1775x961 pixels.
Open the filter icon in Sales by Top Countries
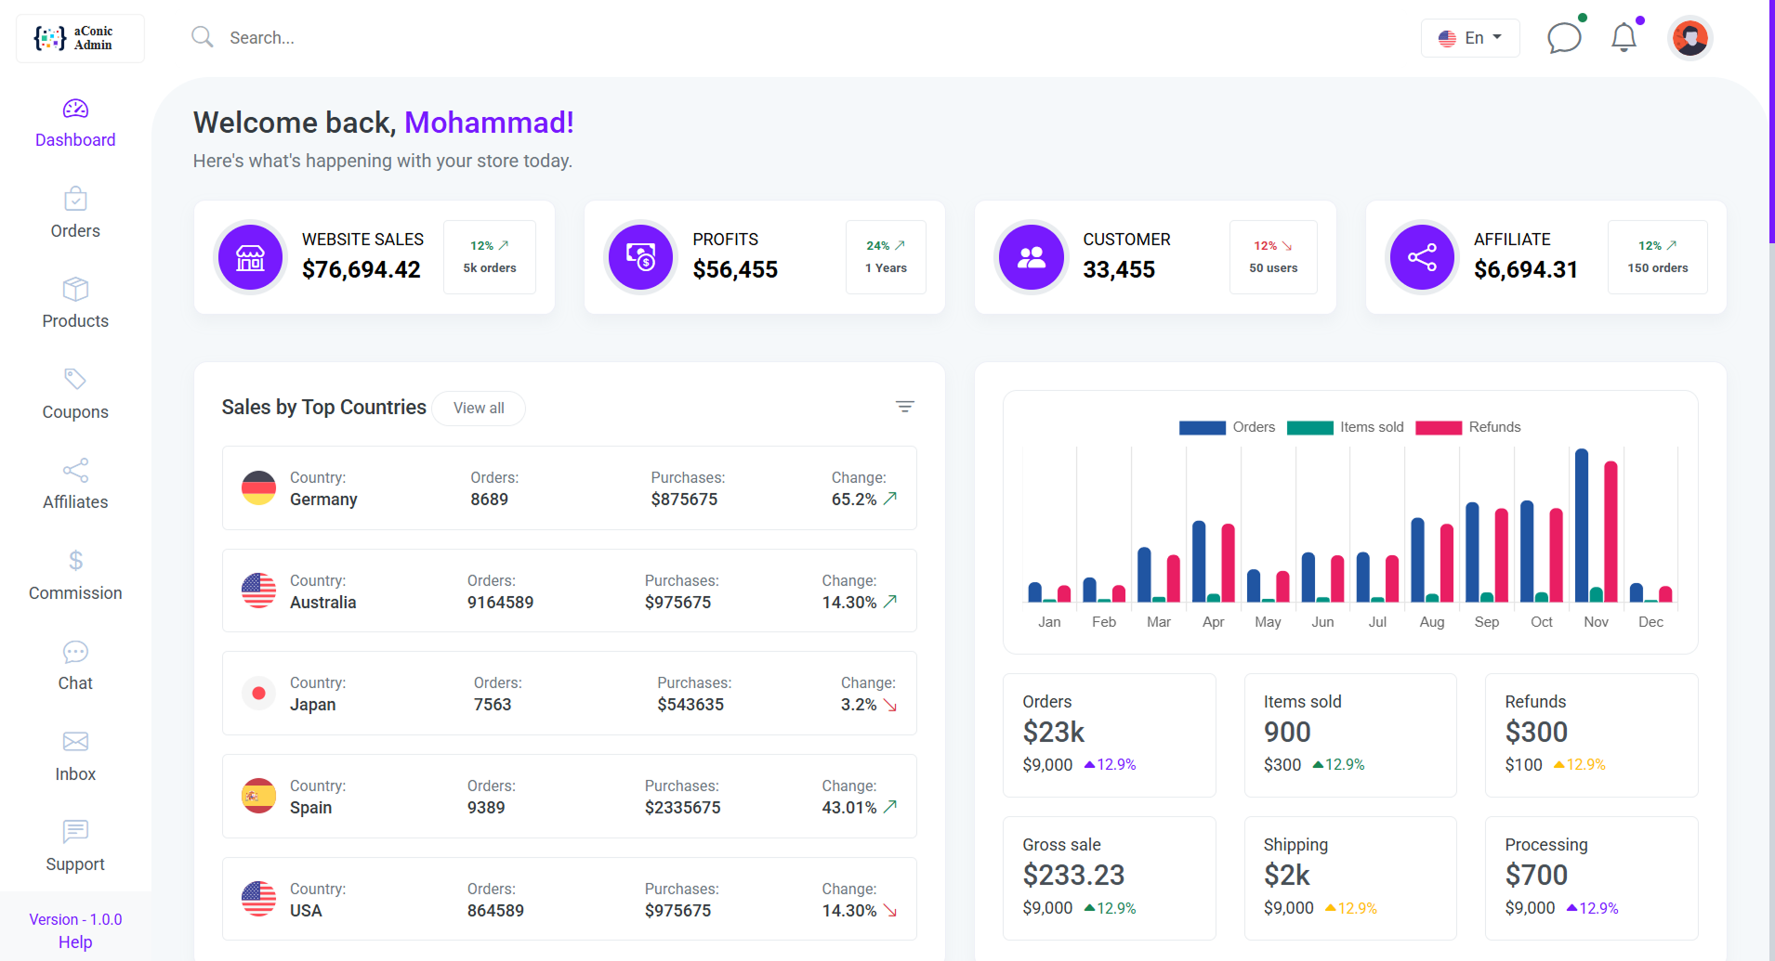pyautogui.click(x=904, y=407)
